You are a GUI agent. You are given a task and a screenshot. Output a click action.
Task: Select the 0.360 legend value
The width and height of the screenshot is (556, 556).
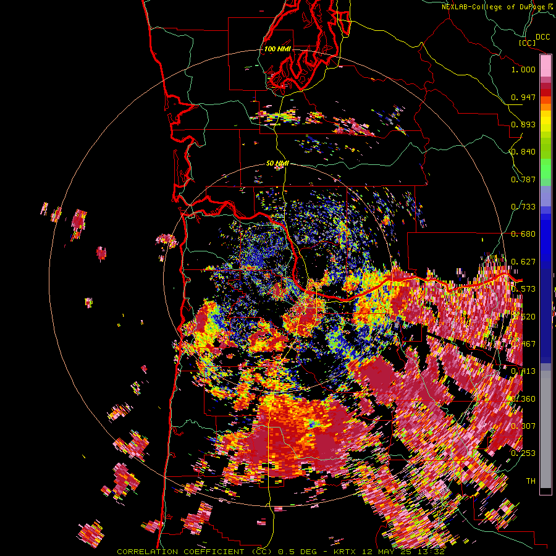523,399
